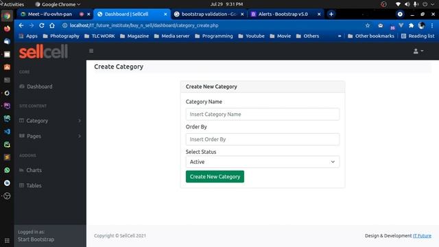
Task: Switch to the Meet – ifu-ovhn-pan tab
Action: [x=50, y=14]
